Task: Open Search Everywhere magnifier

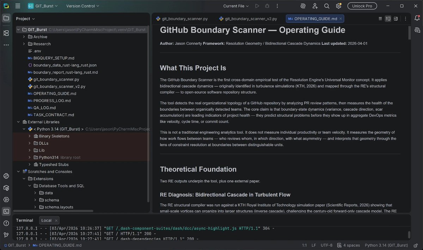Action: coord(327,6)
